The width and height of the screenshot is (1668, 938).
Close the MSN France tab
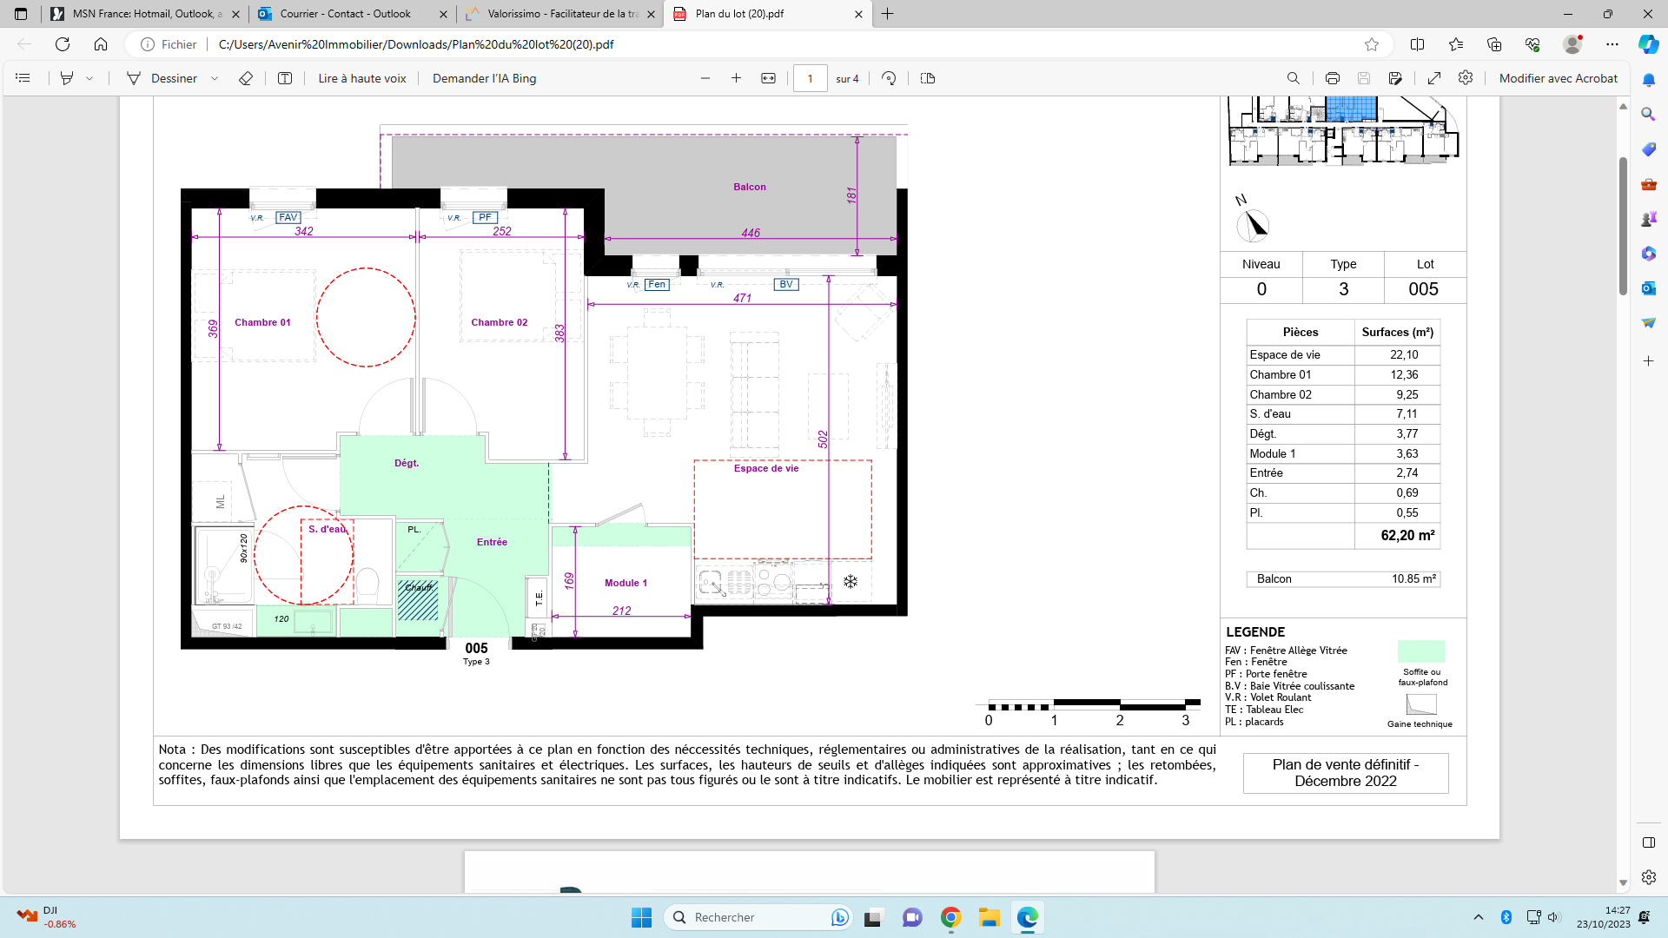point(235,14)
